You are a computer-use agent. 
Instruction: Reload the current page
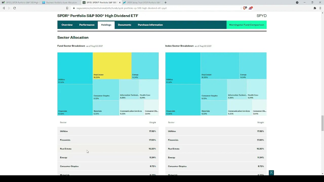point(14,8)
